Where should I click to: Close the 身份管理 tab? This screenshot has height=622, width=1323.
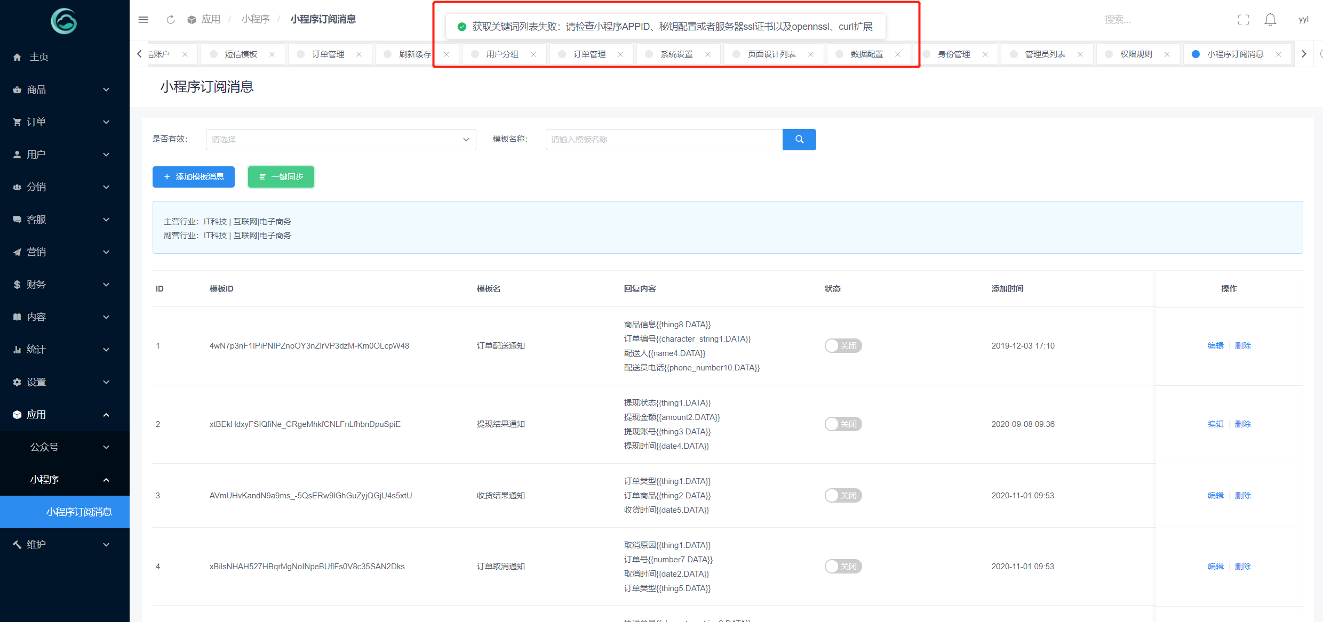coord(985,54)
